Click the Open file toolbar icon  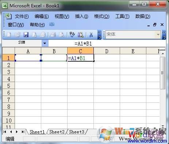click(18, 35)
